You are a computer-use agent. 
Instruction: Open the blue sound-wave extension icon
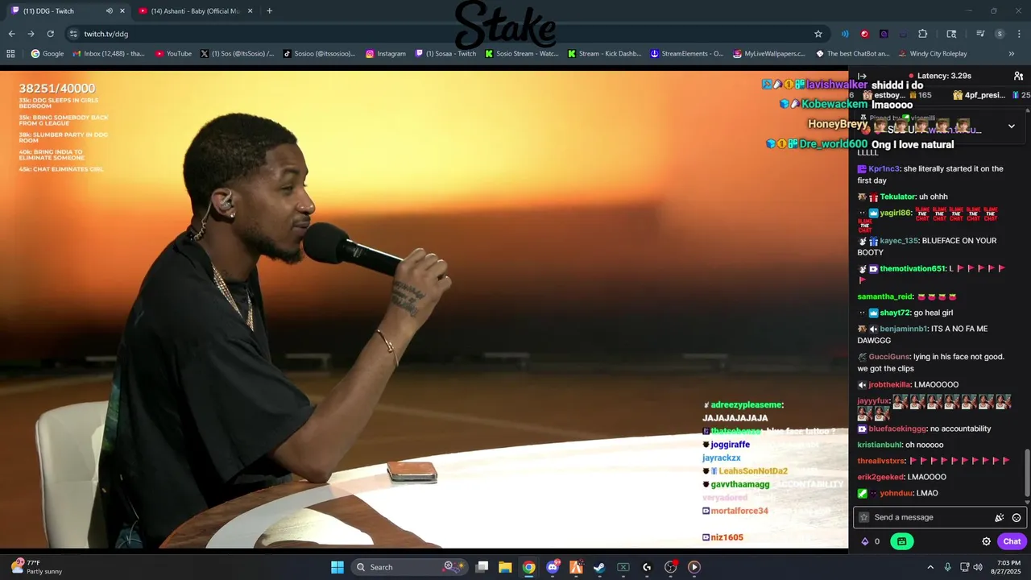coord(845,34)
